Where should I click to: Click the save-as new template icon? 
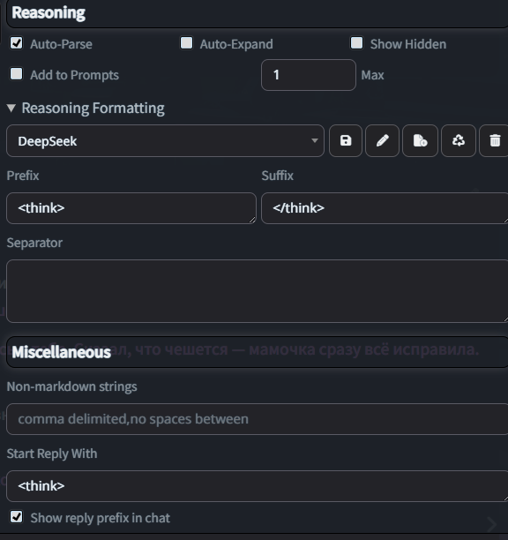[420, 141]
